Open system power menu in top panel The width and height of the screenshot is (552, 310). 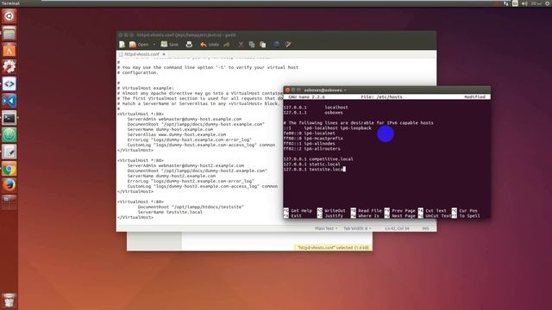point(549,3)
